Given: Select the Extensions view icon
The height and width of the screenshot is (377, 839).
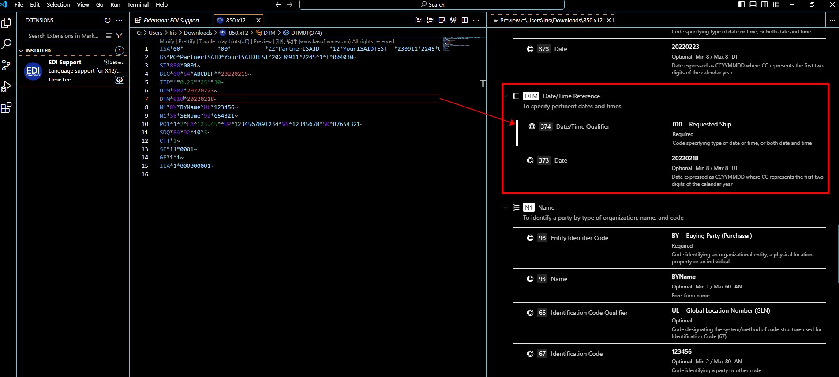Looking at the screenshot, I should tap(7, 107).
